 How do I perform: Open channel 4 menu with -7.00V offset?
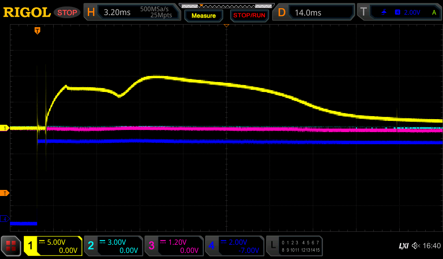tap(234, 246)
